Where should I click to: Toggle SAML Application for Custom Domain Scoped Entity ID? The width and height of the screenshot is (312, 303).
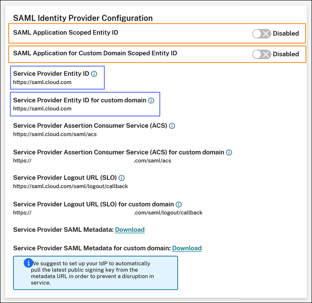point(262,54)
